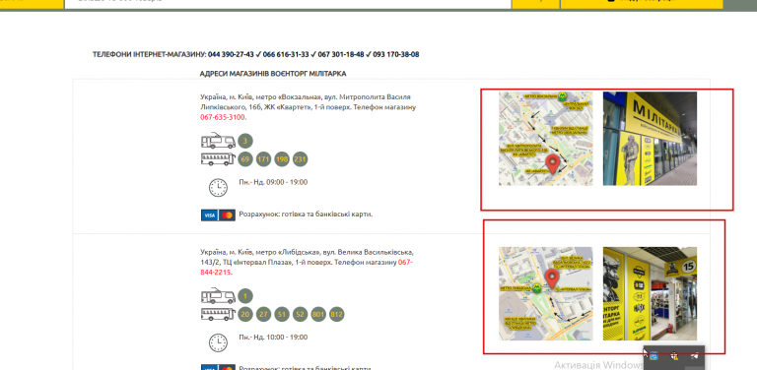Viewport: 757px width, 370px height.
Task: Click the heading 'АДРЕСИ МАГАЗИНІВ ВОЄНТОРГ МІЛІТАРКА'
Action: click(273, 74)
